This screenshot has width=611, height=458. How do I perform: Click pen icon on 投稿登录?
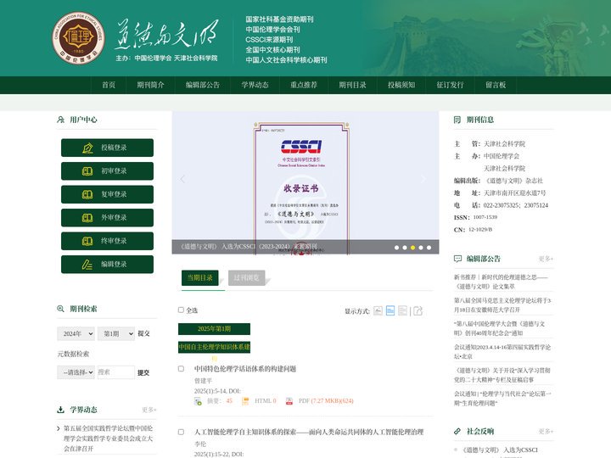(x=87, y=148)
